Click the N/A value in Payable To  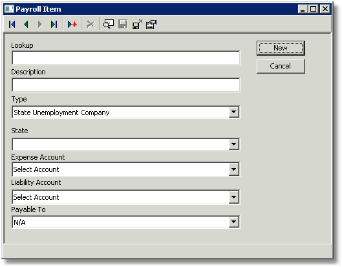point(19,222)
